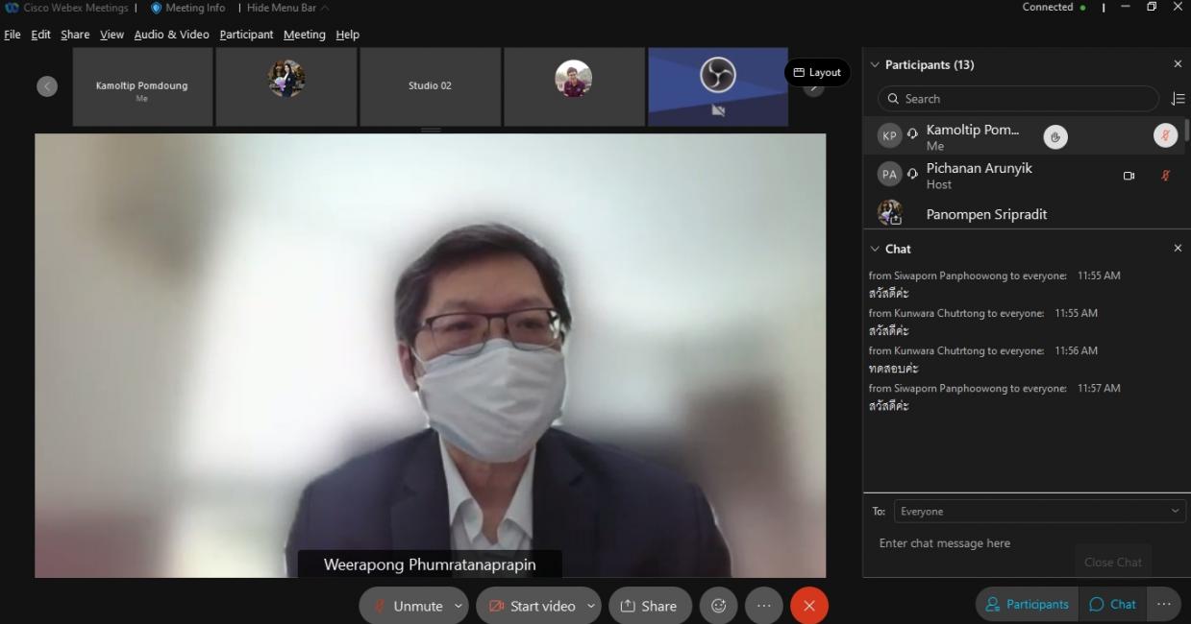Open the chat recipient Everyone dropdown
1191x624 pixels.
[x=1039, y=512]
